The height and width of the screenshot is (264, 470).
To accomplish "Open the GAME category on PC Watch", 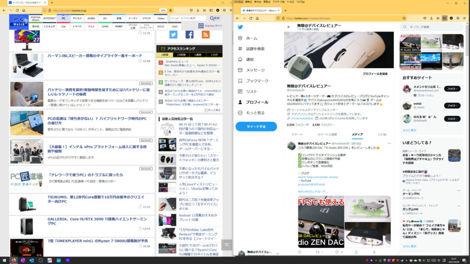I will (105, 26).
